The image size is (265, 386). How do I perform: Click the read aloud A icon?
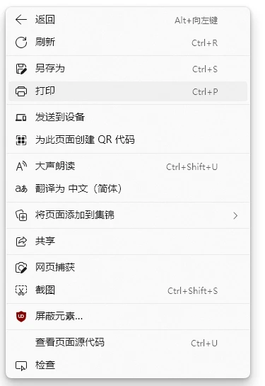coord(21,166)
